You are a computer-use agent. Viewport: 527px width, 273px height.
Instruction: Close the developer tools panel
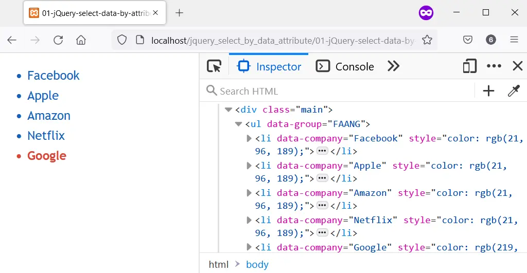[518, 66]
